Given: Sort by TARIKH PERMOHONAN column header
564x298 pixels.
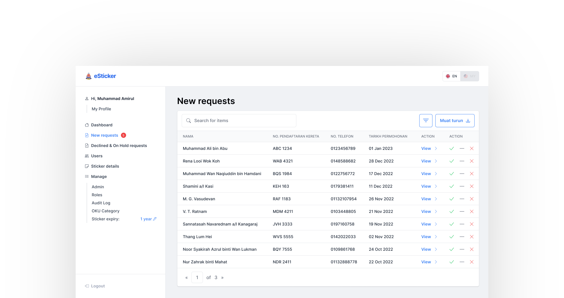Looking at the screenshot, I should 388,136.
